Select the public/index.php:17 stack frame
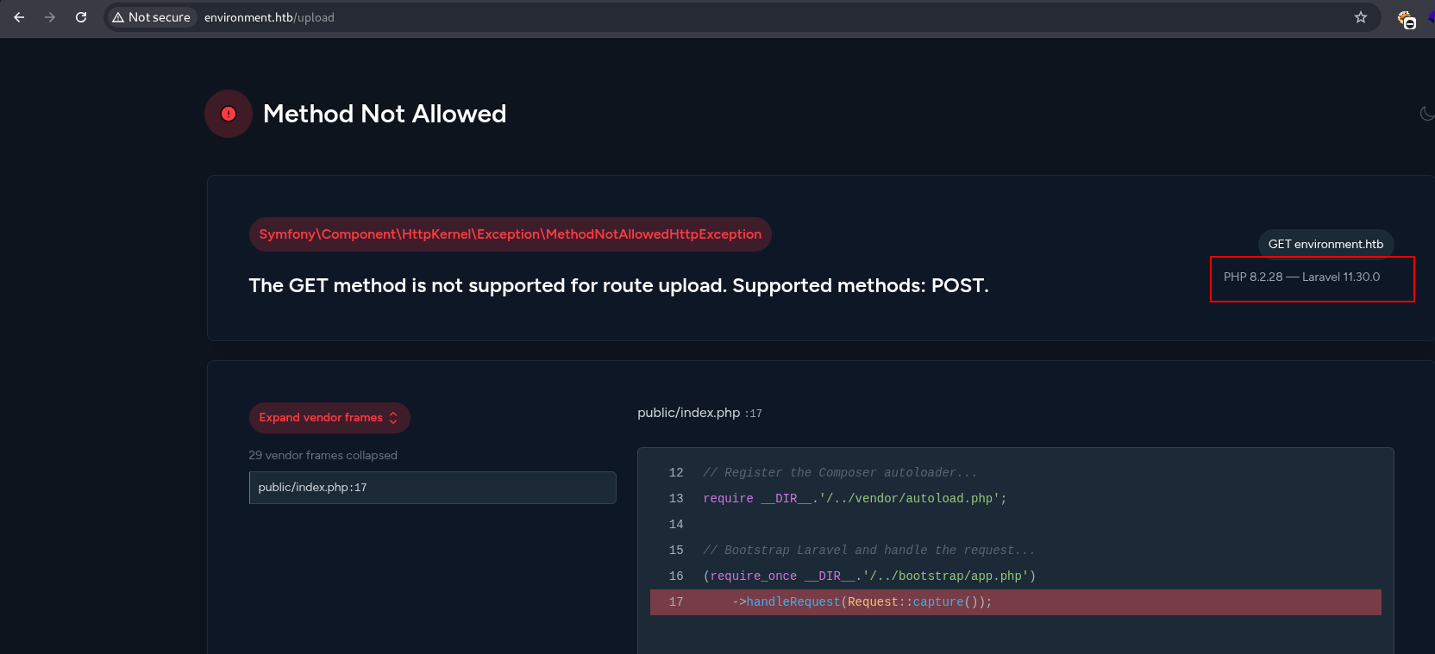The image size is (1435, 654). 432,488
